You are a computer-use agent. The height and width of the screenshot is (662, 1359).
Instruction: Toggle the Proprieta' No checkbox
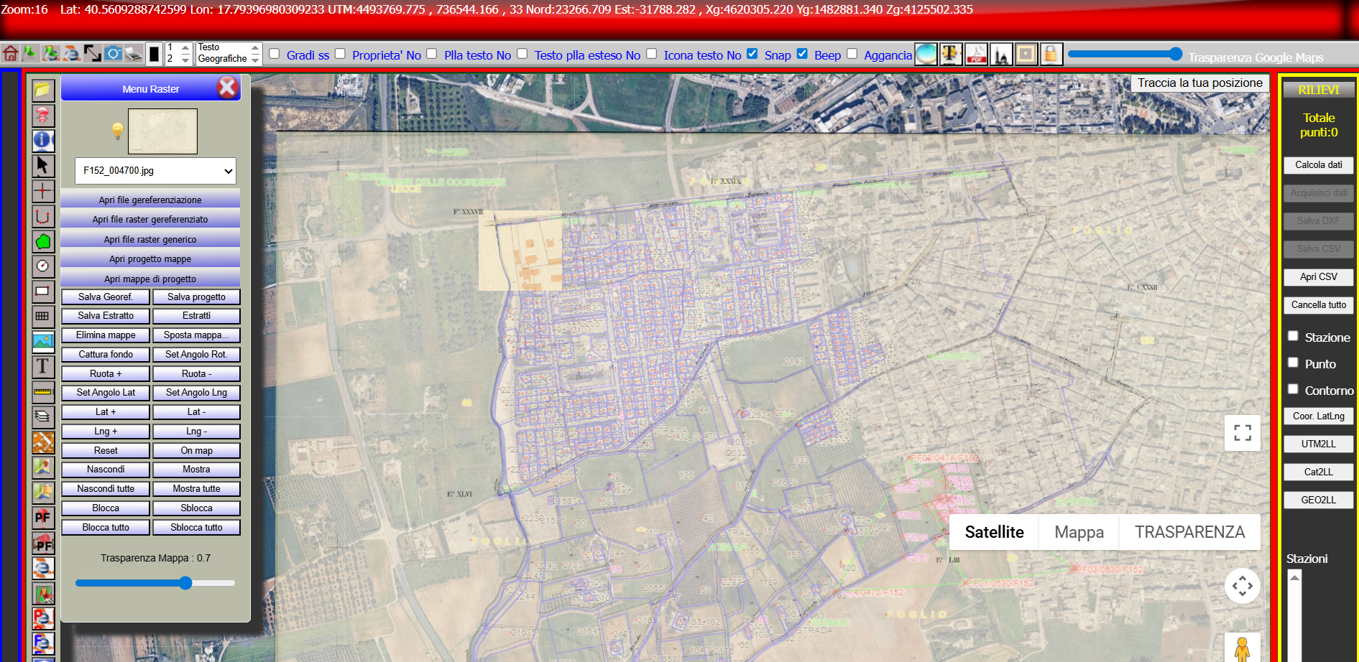(340, 54)
